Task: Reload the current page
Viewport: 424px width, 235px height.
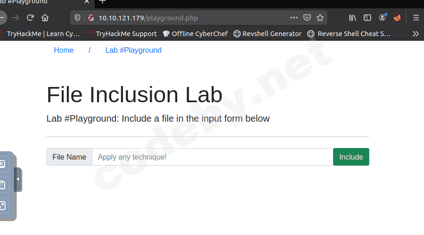Action: [30, 18]
